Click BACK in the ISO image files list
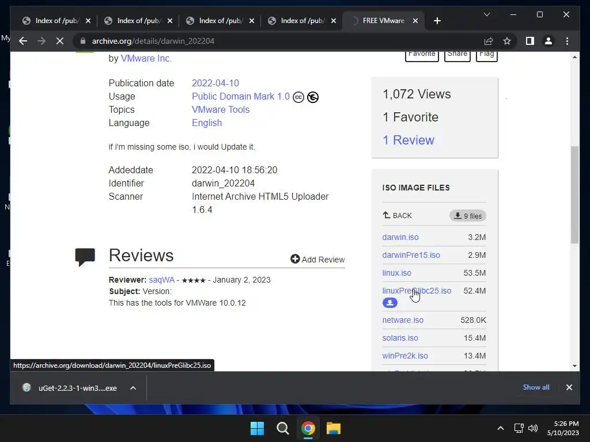 [x=397, y=215]
